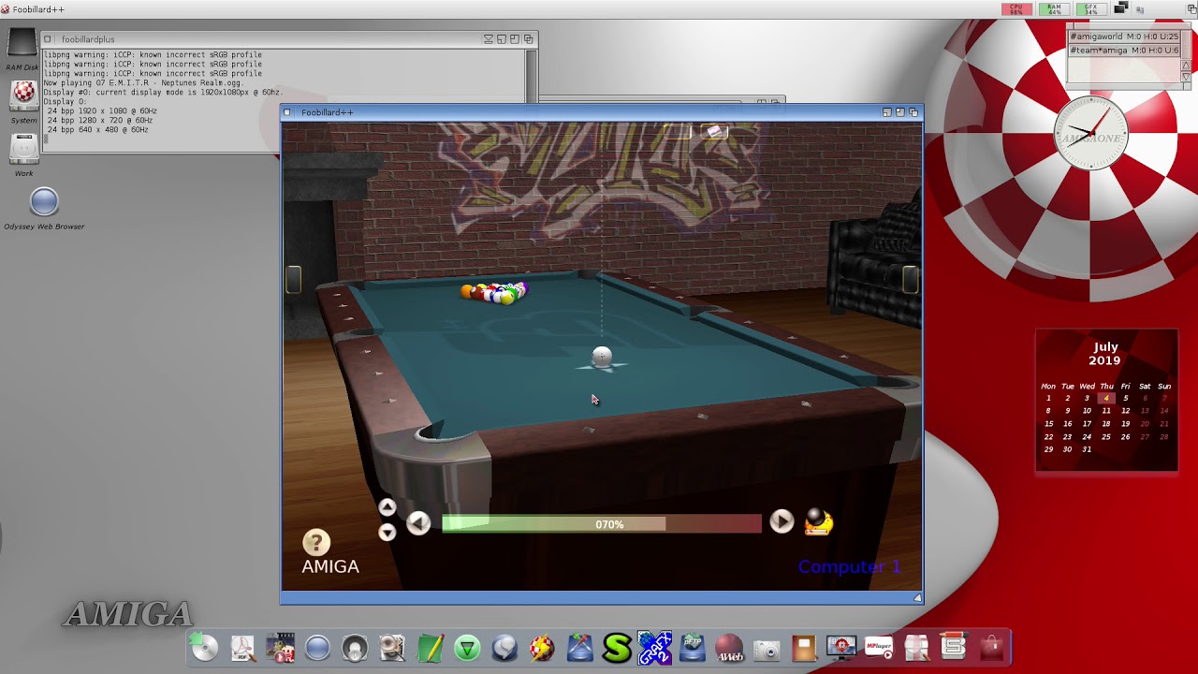Launch MPlayer from the dock
The image size is (1198, 674).
[x=879, y=648]
